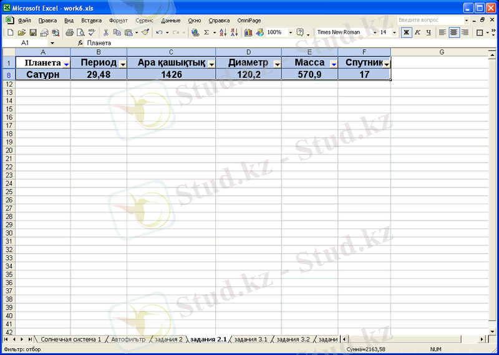Cut selection with scissors icon
499x355 pixels.
click(x=106, y=32)
